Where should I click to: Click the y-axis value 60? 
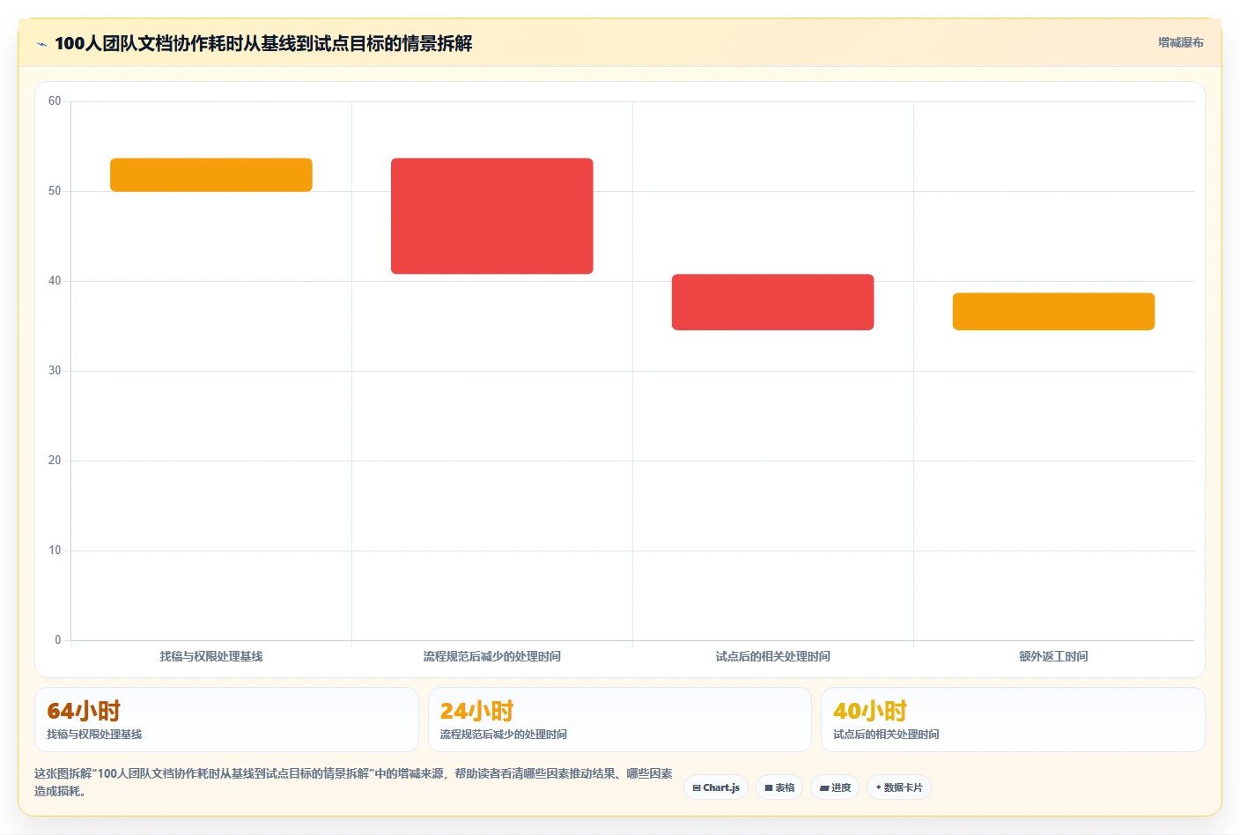coord(55,101)
